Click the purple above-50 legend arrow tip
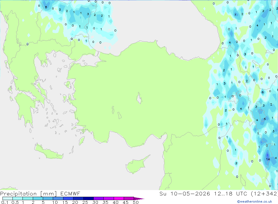This screenshot has height=204, width=278. pyautogui.click(x=139, y=198)
